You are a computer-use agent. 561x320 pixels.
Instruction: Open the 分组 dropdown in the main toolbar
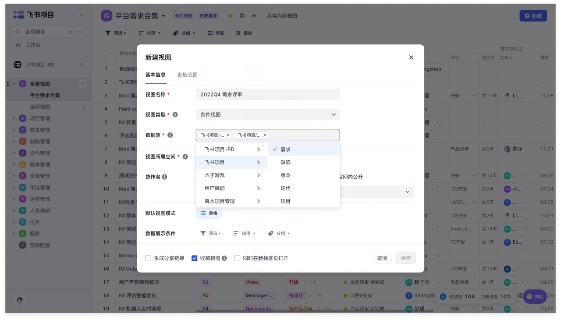click(x=184, y=33)
